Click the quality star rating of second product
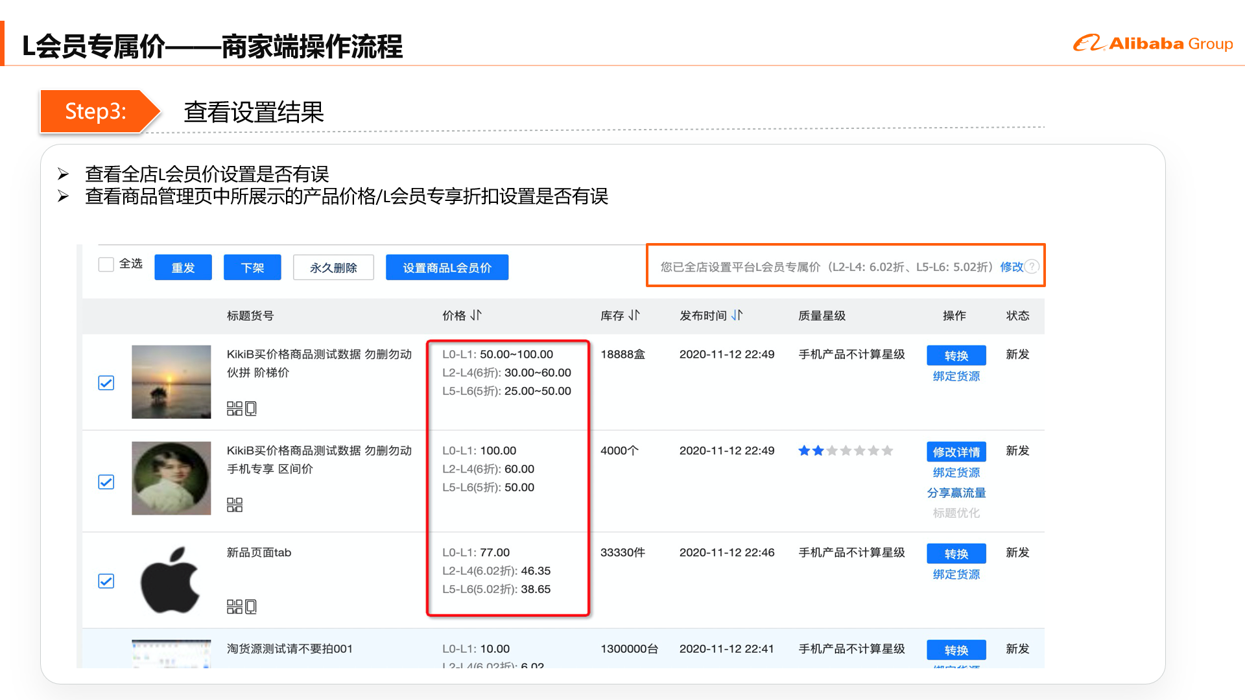 click(x=845, y=450)
